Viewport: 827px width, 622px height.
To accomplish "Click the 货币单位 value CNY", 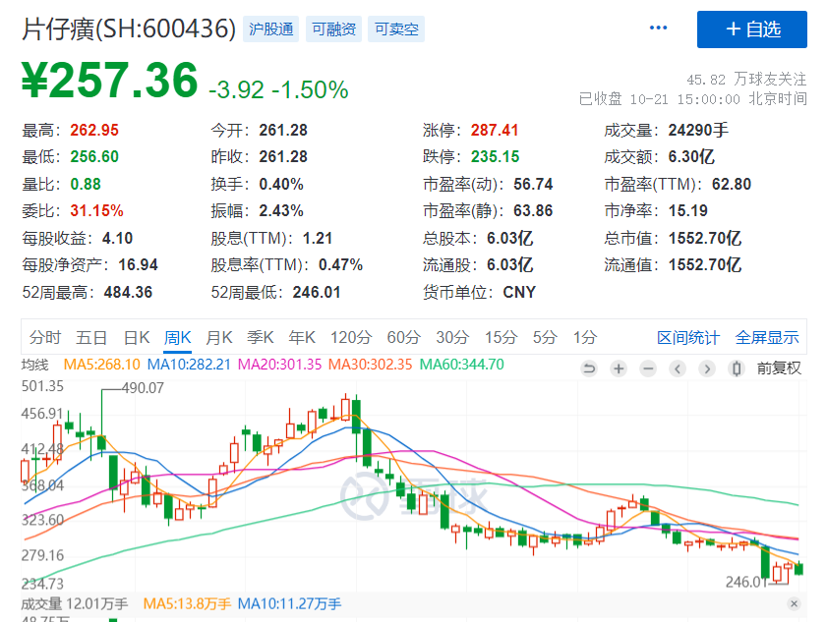I will click(519, 292).
